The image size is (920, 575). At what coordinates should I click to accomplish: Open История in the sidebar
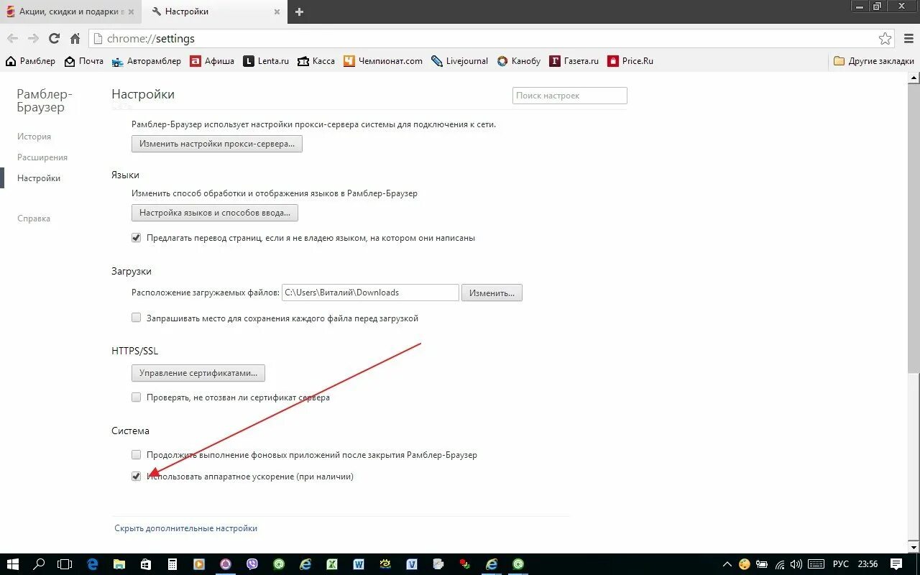34,137
